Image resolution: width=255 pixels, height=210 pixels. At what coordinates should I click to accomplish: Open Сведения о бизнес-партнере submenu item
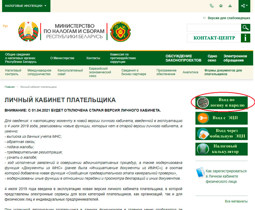pos(134,72)
